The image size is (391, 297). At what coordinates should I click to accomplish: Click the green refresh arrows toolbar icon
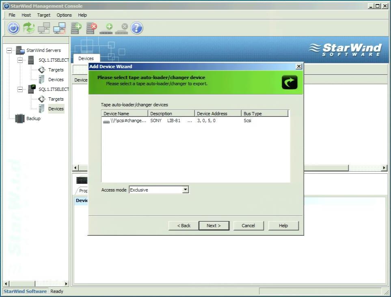click(29, 28)
